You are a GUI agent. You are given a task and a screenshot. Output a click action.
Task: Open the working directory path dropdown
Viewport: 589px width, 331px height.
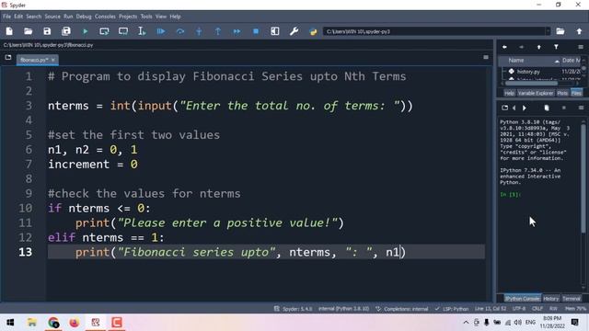[x=549, y=31]
